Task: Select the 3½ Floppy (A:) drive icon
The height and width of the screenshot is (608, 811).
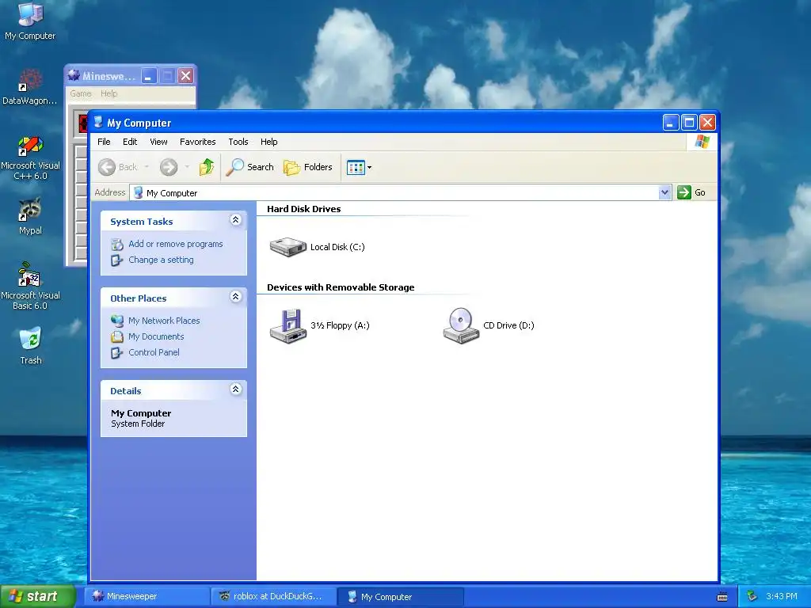Action: (288, 325)
